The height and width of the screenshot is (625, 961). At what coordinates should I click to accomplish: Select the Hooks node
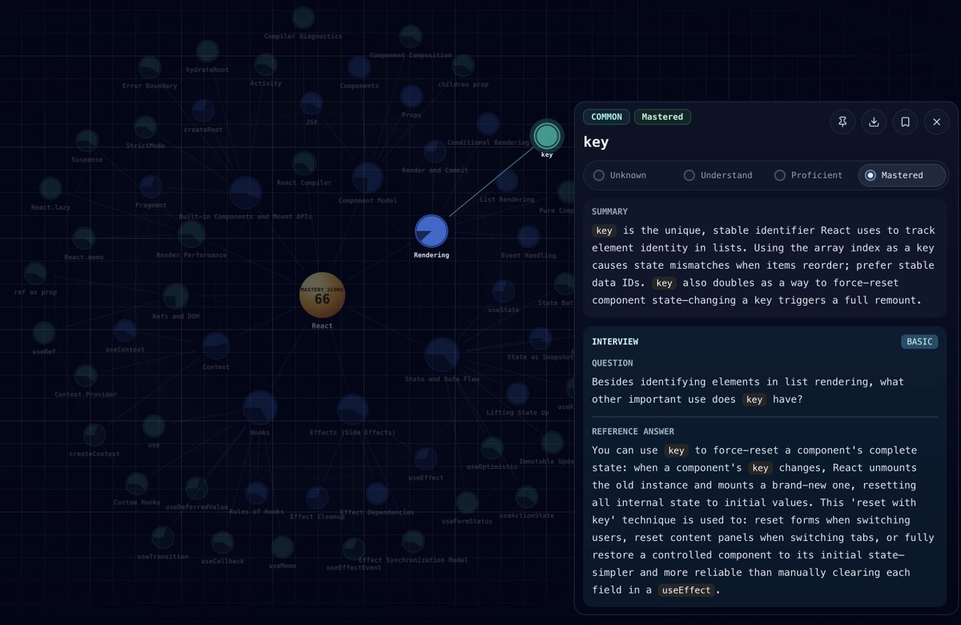(260, 408)
